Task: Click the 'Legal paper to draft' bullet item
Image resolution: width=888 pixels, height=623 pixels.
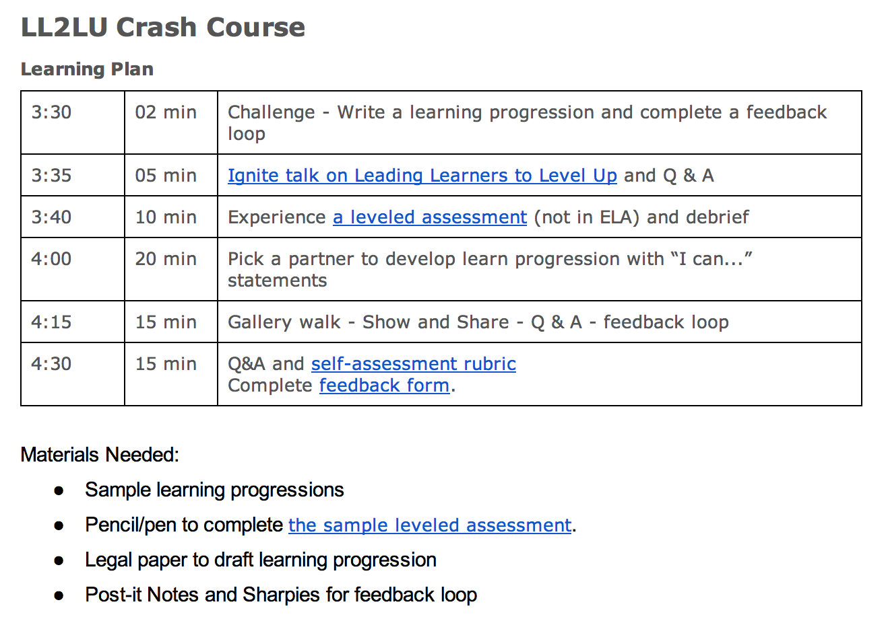Action: click(260, 560)
